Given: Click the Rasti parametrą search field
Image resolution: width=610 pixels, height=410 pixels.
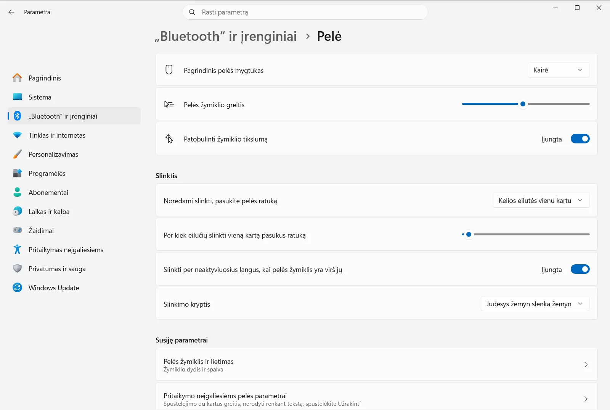Looking at the screenshot, I should 305,12.
